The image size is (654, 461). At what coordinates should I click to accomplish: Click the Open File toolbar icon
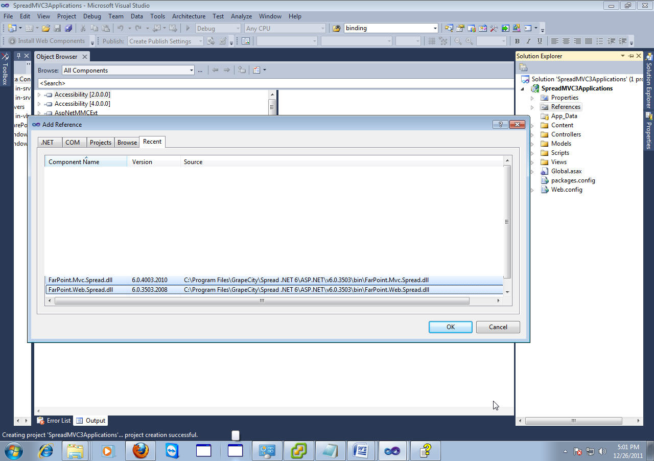(x=46, y=29)
